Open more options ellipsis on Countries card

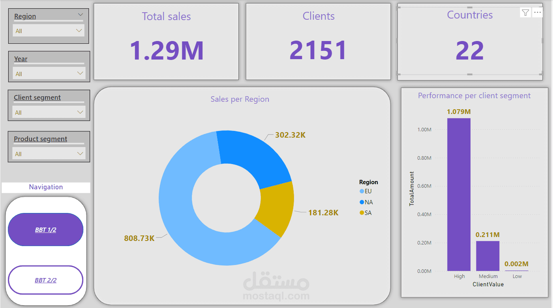coord(537,13)
